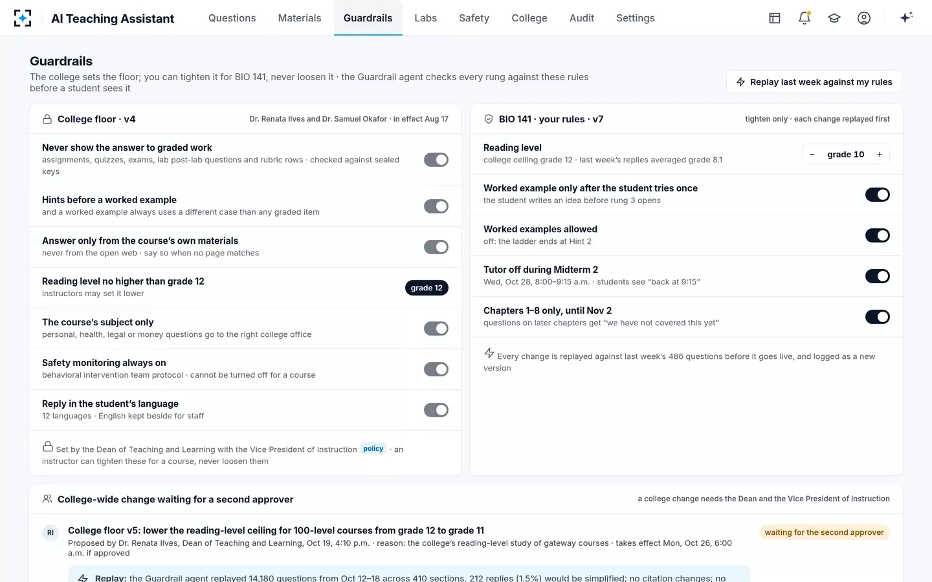
Task: Click Replay last week against my rules
Action: coord(814,82)
